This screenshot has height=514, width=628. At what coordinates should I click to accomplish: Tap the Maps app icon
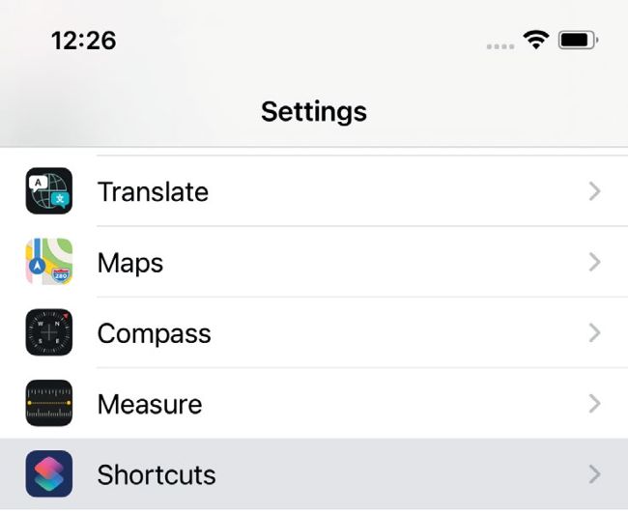(x=49, y=262)
